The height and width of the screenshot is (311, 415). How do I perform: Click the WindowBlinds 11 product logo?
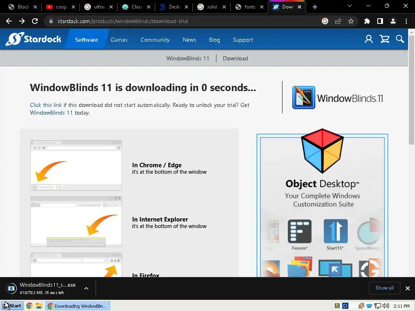point(338,98)
